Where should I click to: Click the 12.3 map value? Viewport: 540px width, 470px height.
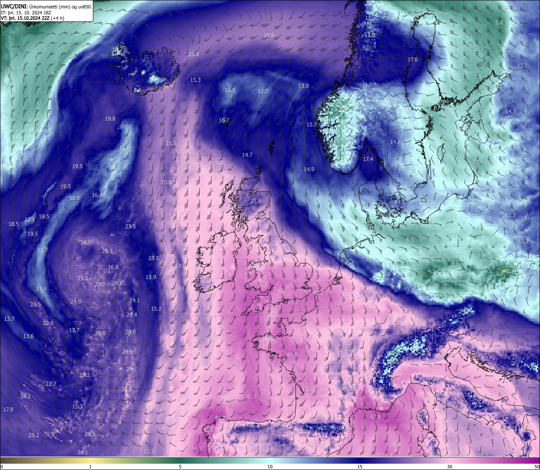point(74,198)
